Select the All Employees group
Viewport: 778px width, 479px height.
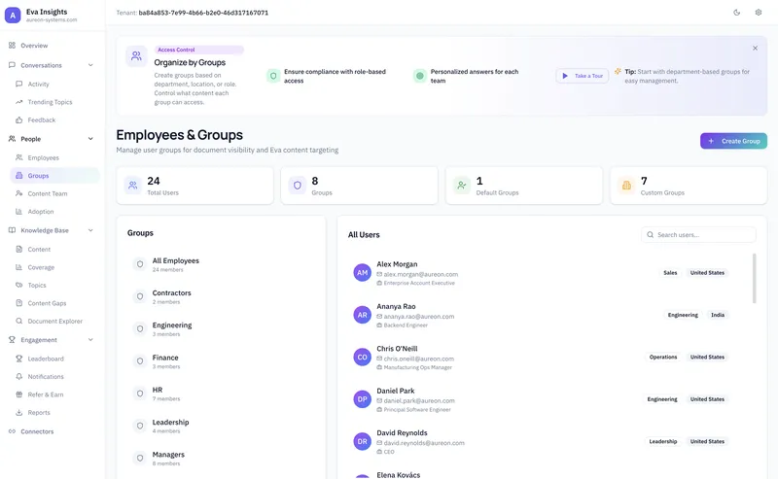pos(221,264)
